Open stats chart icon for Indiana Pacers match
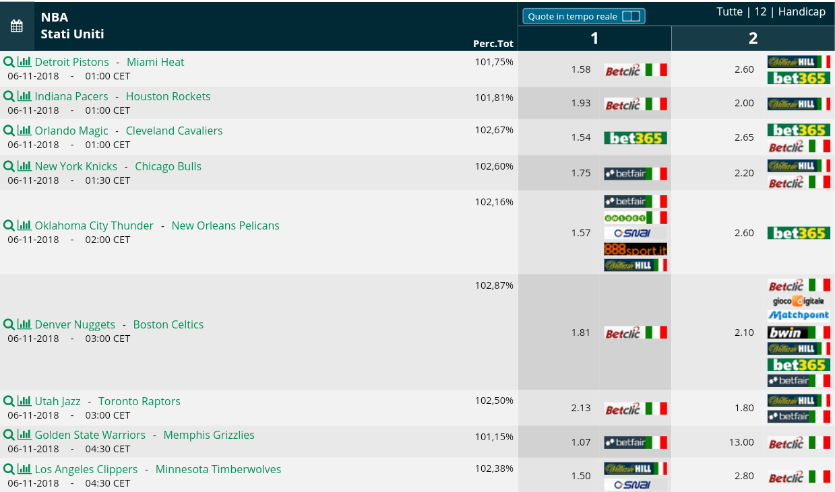Screen dimensions: 835x492 (24, 96)
